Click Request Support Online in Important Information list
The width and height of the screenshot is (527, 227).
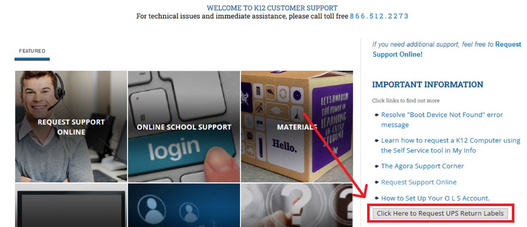pos(419,182)
